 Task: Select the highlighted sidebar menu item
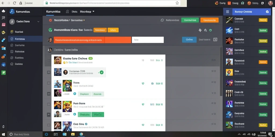[25, 39]
